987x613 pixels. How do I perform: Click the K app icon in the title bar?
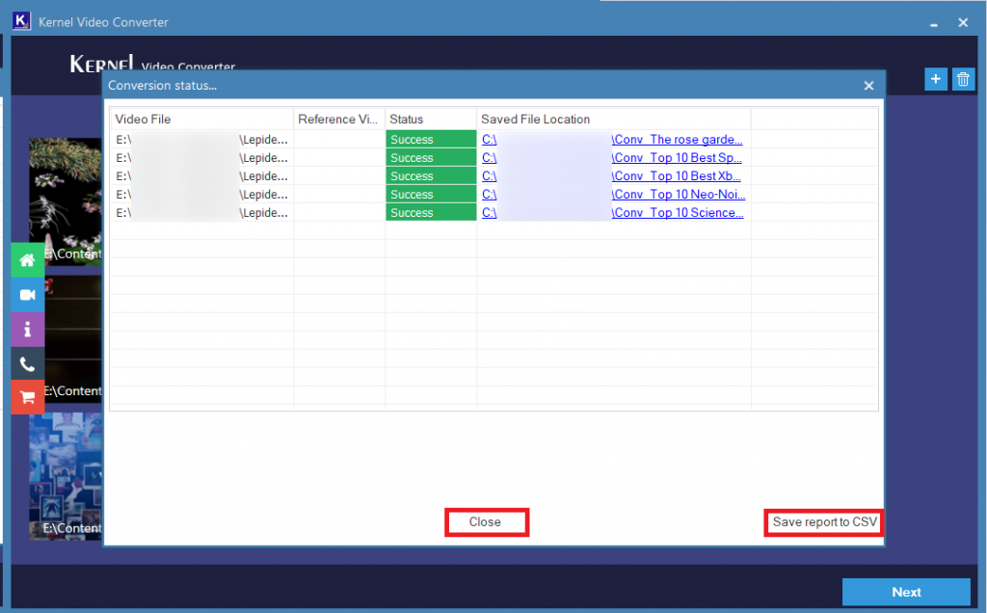click(20, 20)
